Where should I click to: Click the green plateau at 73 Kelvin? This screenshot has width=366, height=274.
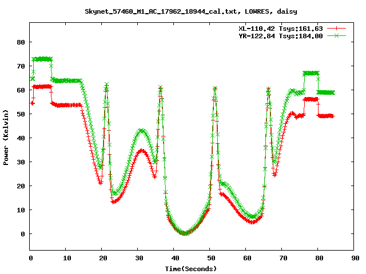(42, 59)
